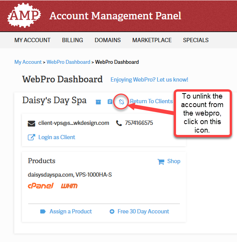
Task: Click the AMP gear logo
Action: [x=24, y=16]
